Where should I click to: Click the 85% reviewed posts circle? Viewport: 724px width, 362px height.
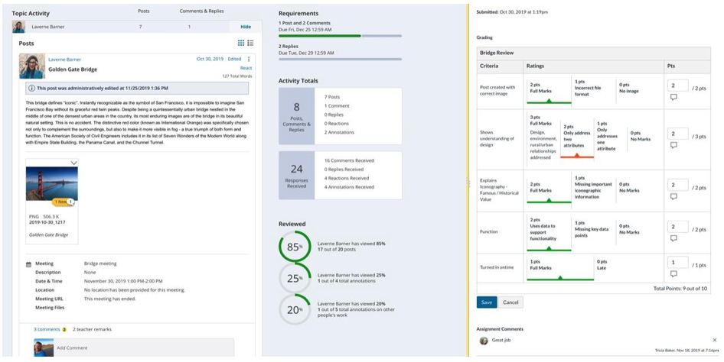click(294, 247)
